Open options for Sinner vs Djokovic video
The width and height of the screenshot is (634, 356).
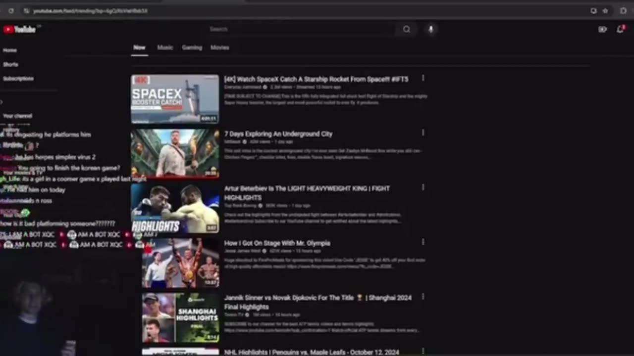point(423,297)
